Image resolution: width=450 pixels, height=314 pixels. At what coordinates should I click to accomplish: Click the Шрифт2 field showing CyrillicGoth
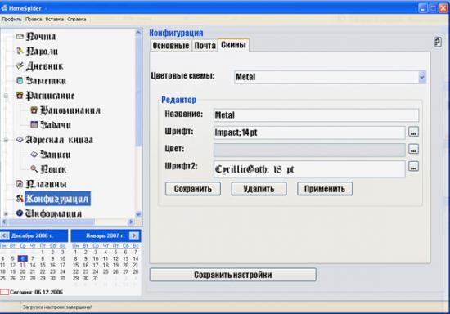click(x=309, y=169)
